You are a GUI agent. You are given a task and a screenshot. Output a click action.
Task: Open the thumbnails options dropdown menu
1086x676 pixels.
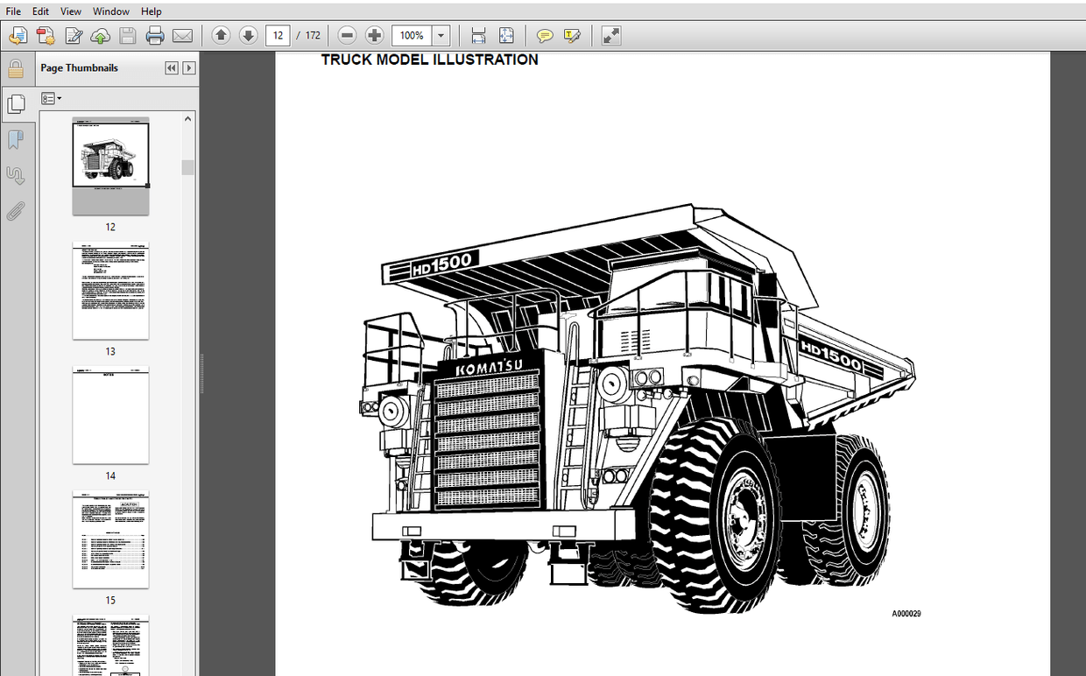52,98
